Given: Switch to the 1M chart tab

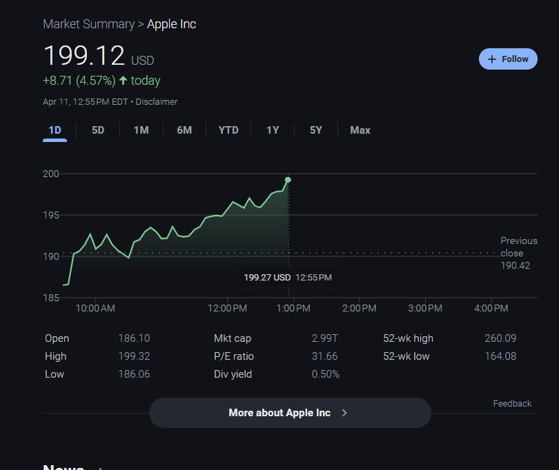Looking at the screenshot, I should [x=141, y=130].
